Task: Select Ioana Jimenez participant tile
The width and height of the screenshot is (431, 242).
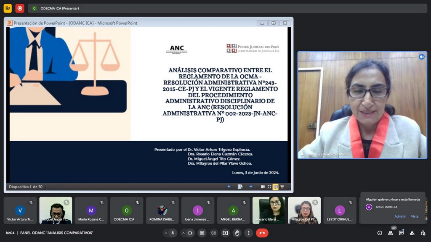Action: click(198, 210)
